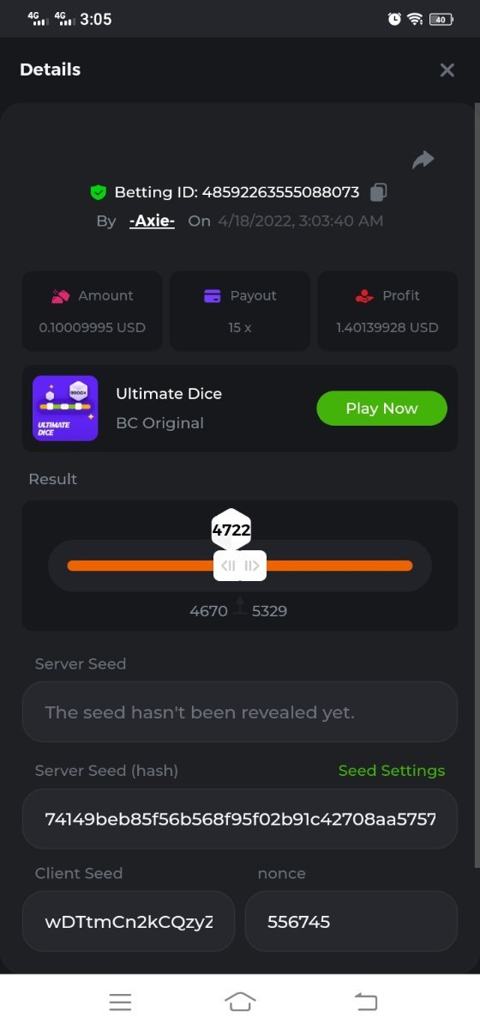Open the -Axie- user profile
The width and height of the screenshot is (480, 1030).
point(152,221)
